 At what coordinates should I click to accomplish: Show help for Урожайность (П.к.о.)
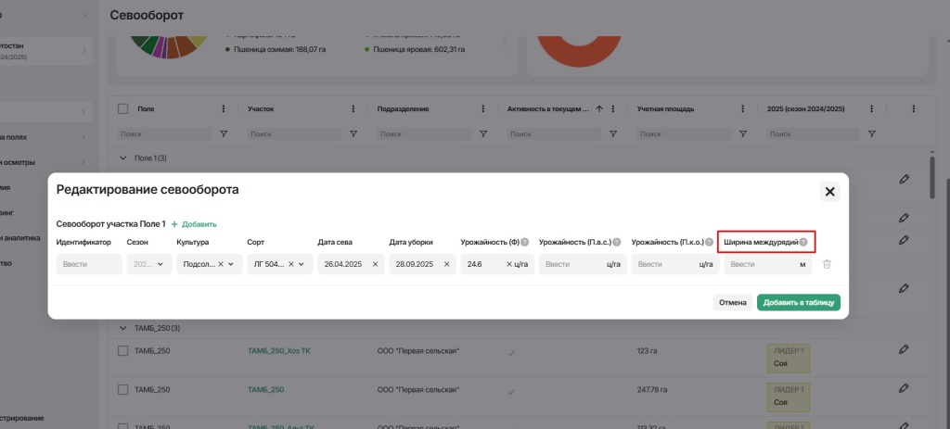coord(709,242)
